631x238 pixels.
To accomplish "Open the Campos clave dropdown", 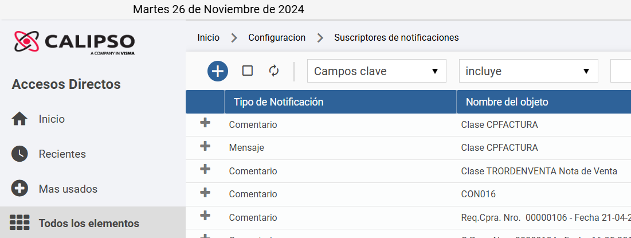I will (x=377, y=71).
